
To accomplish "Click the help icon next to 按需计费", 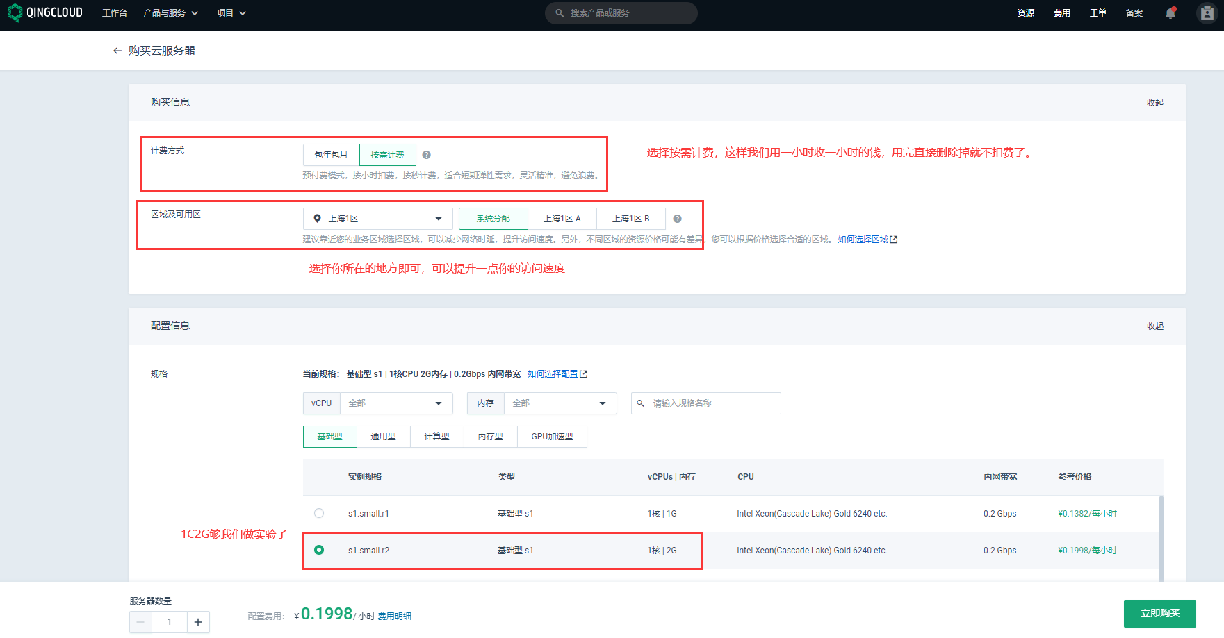I will [427, 155].
